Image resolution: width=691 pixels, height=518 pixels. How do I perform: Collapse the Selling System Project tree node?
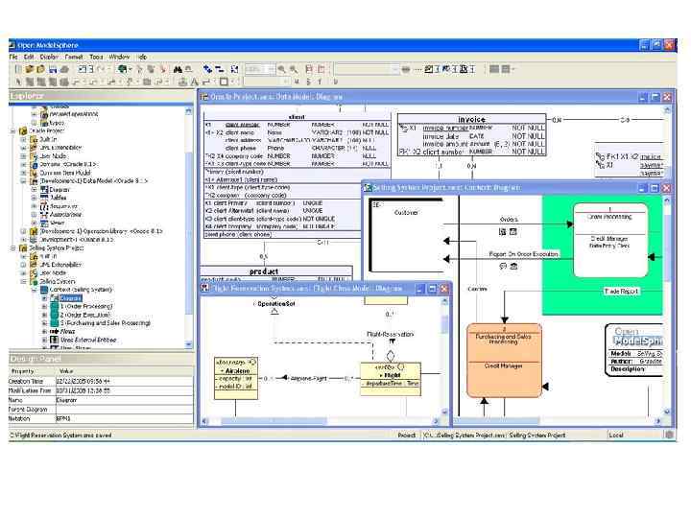(13, 248)
